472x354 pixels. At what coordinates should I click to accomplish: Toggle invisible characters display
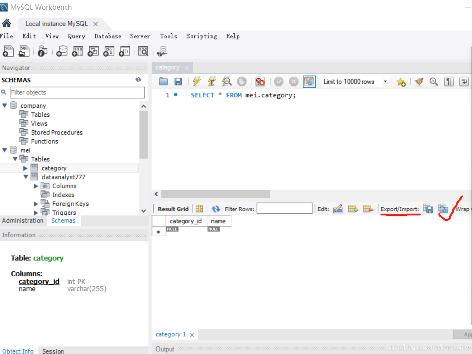click(449, 81)
